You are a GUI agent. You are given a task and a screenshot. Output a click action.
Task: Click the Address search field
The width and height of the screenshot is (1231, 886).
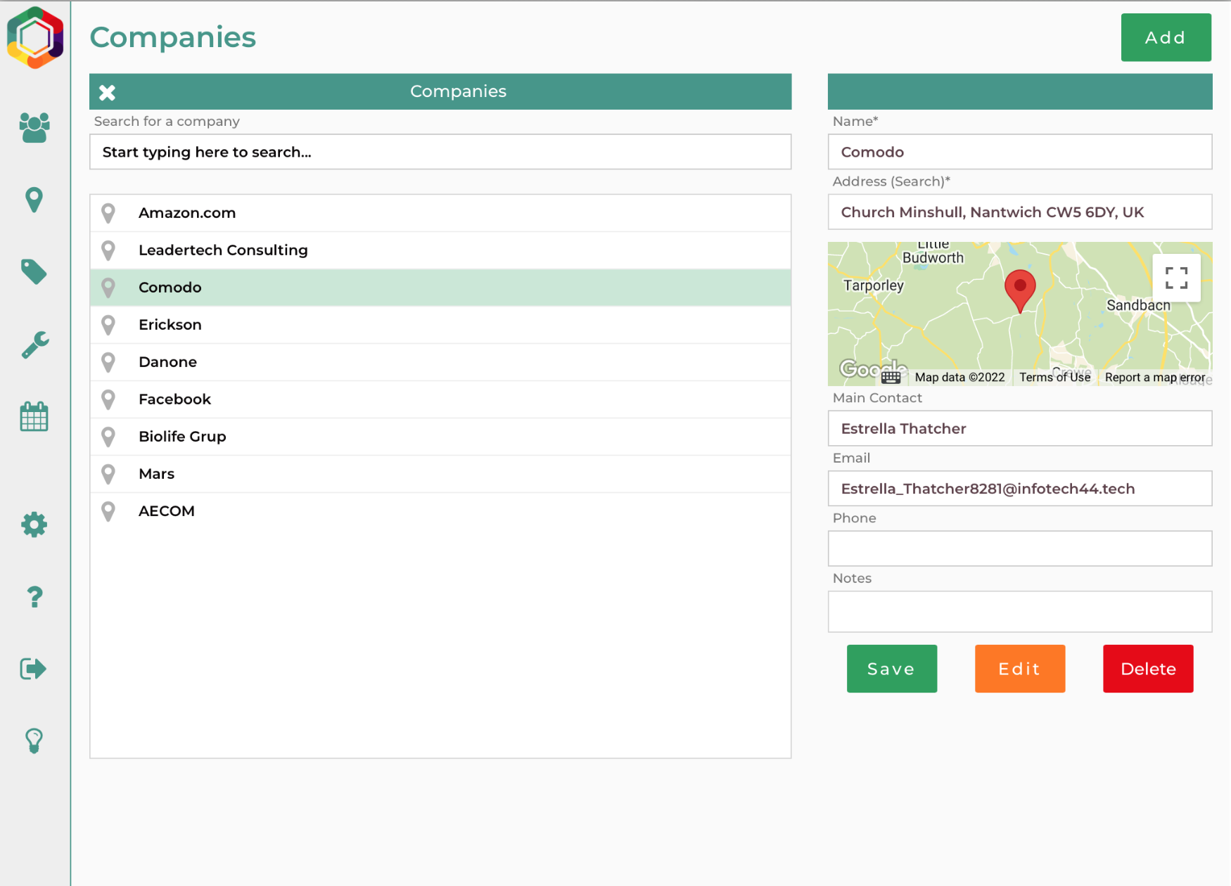1020,212
